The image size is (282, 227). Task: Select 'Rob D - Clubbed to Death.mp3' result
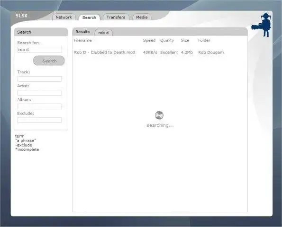105,52
